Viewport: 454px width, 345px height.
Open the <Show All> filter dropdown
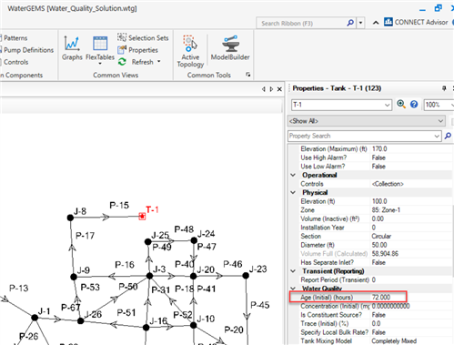tap(440, 121)
